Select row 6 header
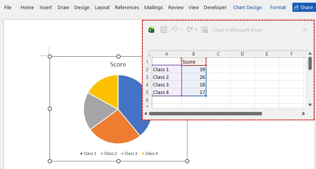Viewport: 316px width, 169px height. [x=147, y=100]
